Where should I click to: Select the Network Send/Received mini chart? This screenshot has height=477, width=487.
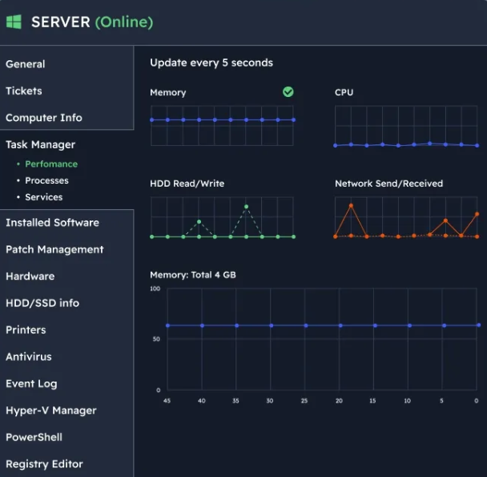pos(406,216)
